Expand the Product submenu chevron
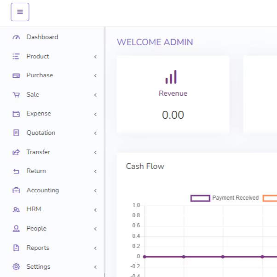Screen dimensions: 277x277 pyautogui.click(x=95, y=57)
